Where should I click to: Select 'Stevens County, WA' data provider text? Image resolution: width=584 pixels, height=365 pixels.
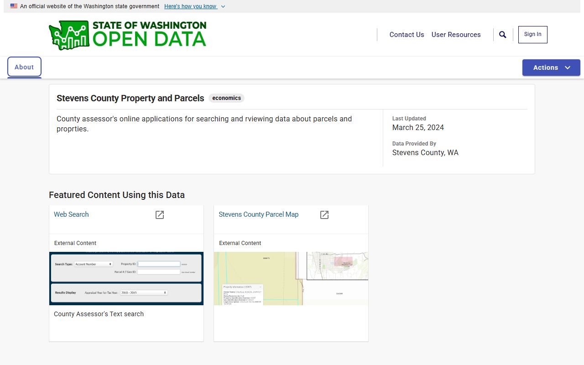point(425,153)
